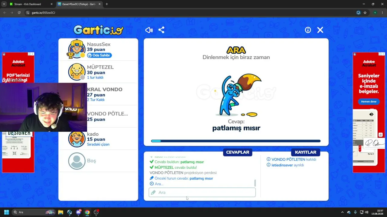
Task: Click the empty Boş player slot avatar
Action: click(77, 161)
